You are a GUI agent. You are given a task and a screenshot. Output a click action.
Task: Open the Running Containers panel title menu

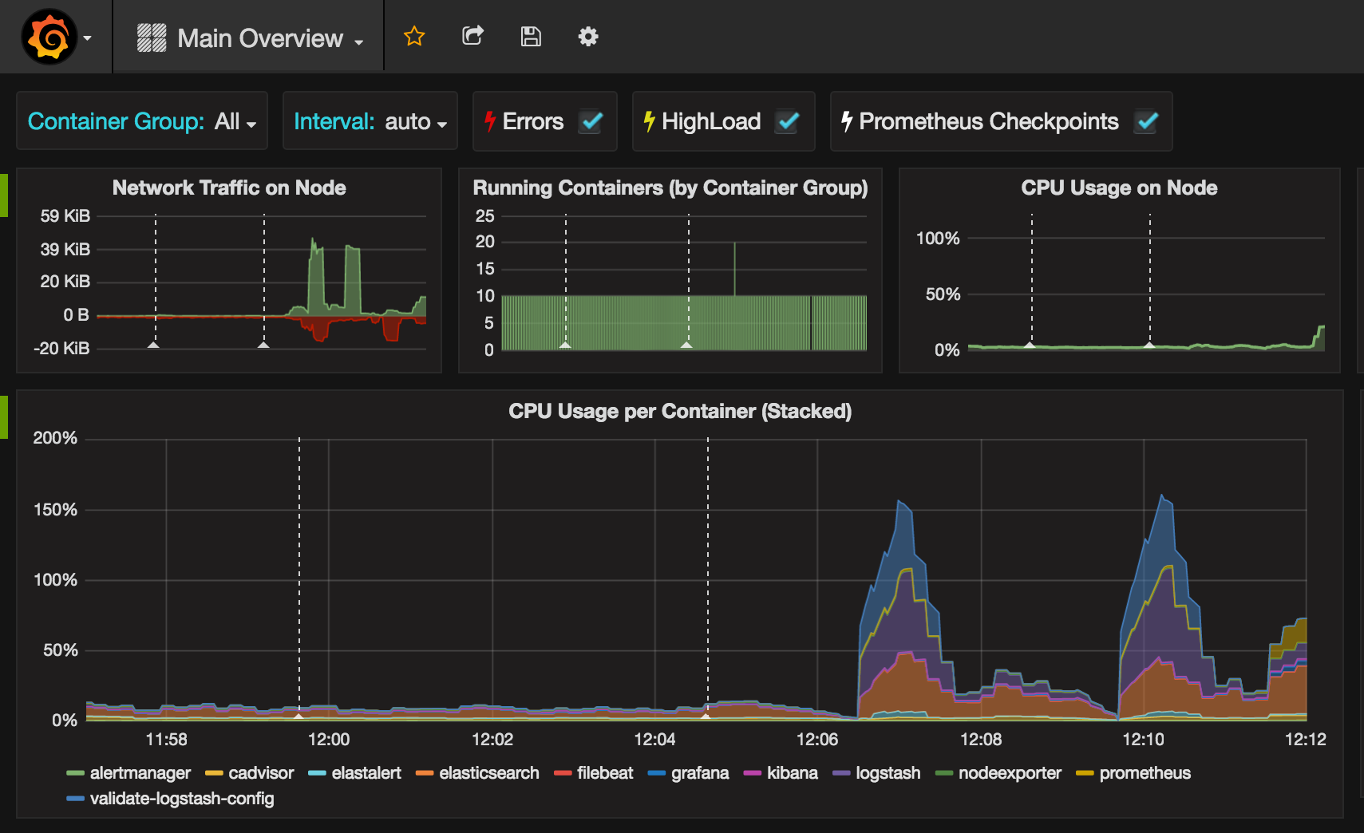(x=670, y=188)
